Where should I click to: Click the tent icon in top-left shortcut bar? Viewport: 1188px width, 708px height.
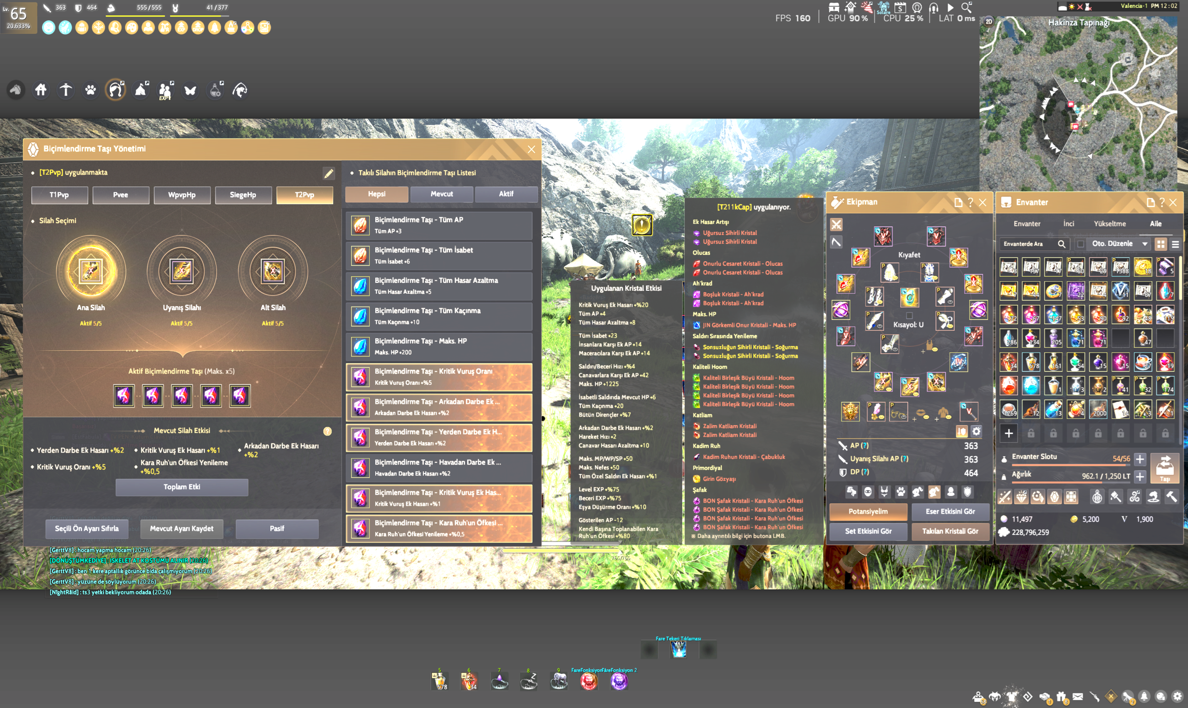[x=141, y=89]
